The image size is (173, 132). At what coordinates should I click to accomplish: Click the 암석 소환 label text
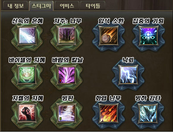[x=111, y=21]
